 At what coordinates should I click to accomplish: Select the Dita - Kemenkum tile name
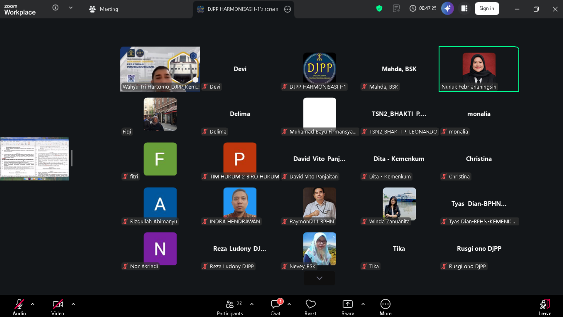[399, 159]
